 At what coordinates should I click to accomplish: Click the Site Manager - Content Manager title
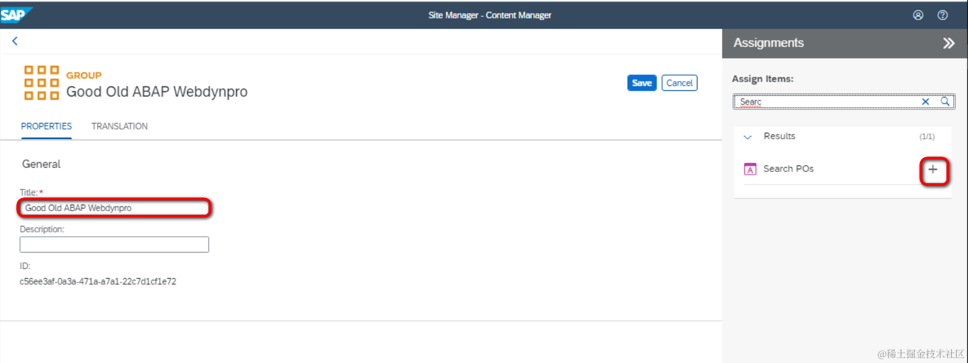pos(489,15)
